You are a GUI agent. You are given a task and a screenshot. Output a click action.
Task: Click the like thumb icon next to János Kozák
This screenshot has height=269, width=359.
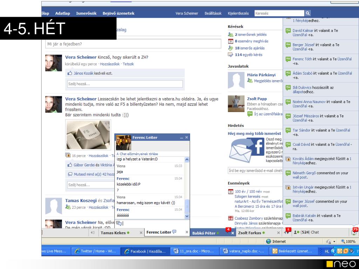pos(70,74)
